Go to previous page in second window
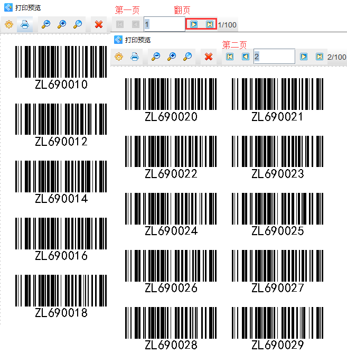The height and width of the screenshot is (353, 347). tap(246, 57)
